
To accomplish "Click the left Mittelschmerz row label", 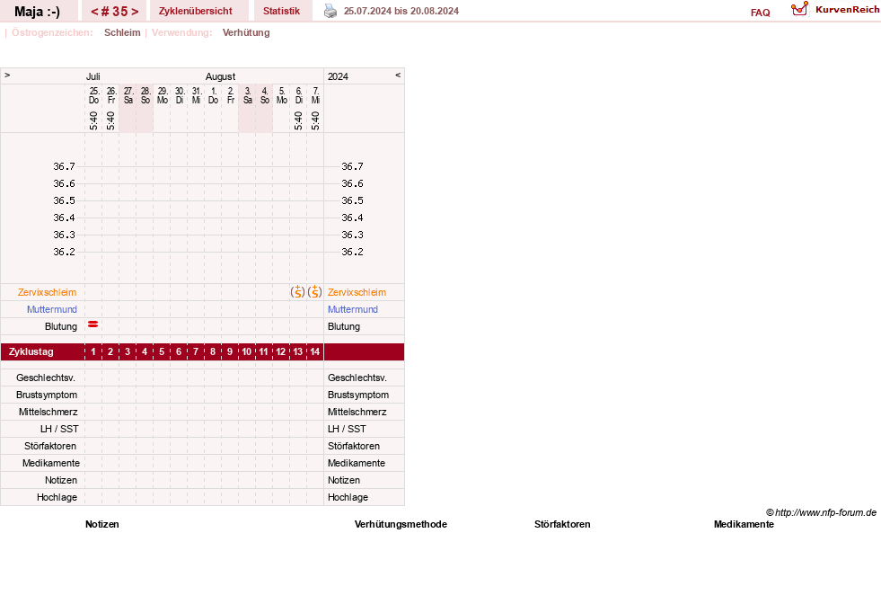I will pyautogui.click(x=48, y=413).
